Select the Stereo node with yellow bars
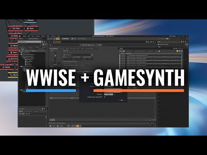This screenshot has width=207, height=155. (x=13, y=75)
